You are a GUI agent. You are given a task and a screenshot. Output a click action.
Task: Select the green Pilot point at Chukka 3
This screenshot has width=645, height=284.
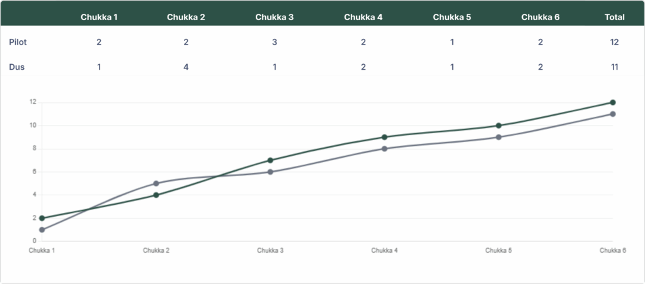[270, 160]
